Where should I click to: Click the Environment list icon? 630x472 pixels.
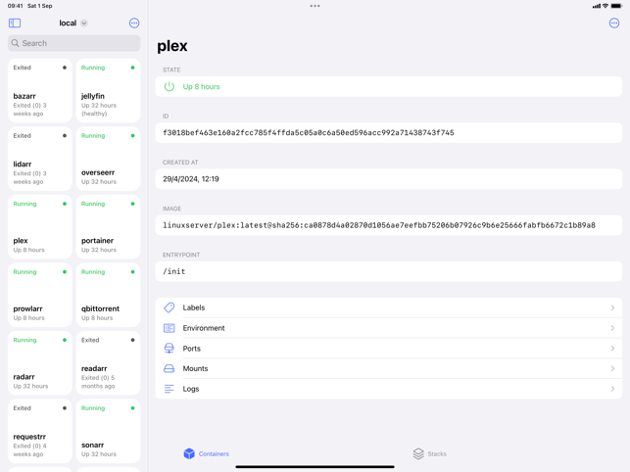[x=170, y=328]
